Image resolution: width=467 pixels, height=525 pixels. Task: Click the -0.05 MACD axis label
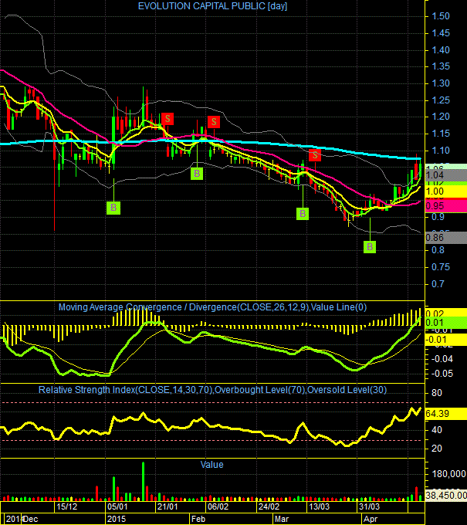(x=442, y=374)
